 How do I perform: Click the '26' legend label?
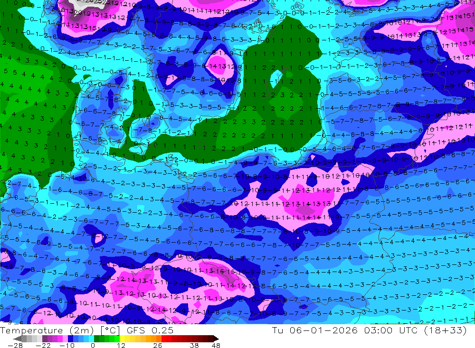pyautogui.click(x=157, y=345)
